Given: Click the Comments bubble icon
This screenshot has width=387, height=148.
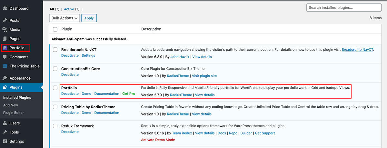Looking at the screenshot, I should (x=5, y=57).
